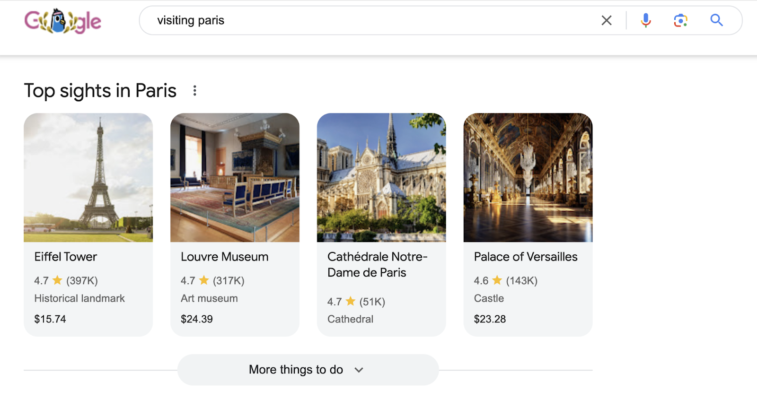Clear the search box text

coord(606,20)
